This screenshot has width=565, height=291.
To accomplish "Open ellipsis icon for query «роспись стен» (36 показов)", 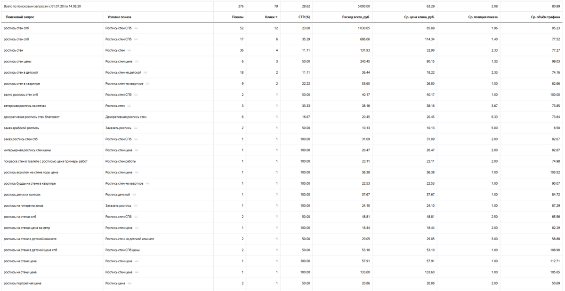I will click(129, 50).
